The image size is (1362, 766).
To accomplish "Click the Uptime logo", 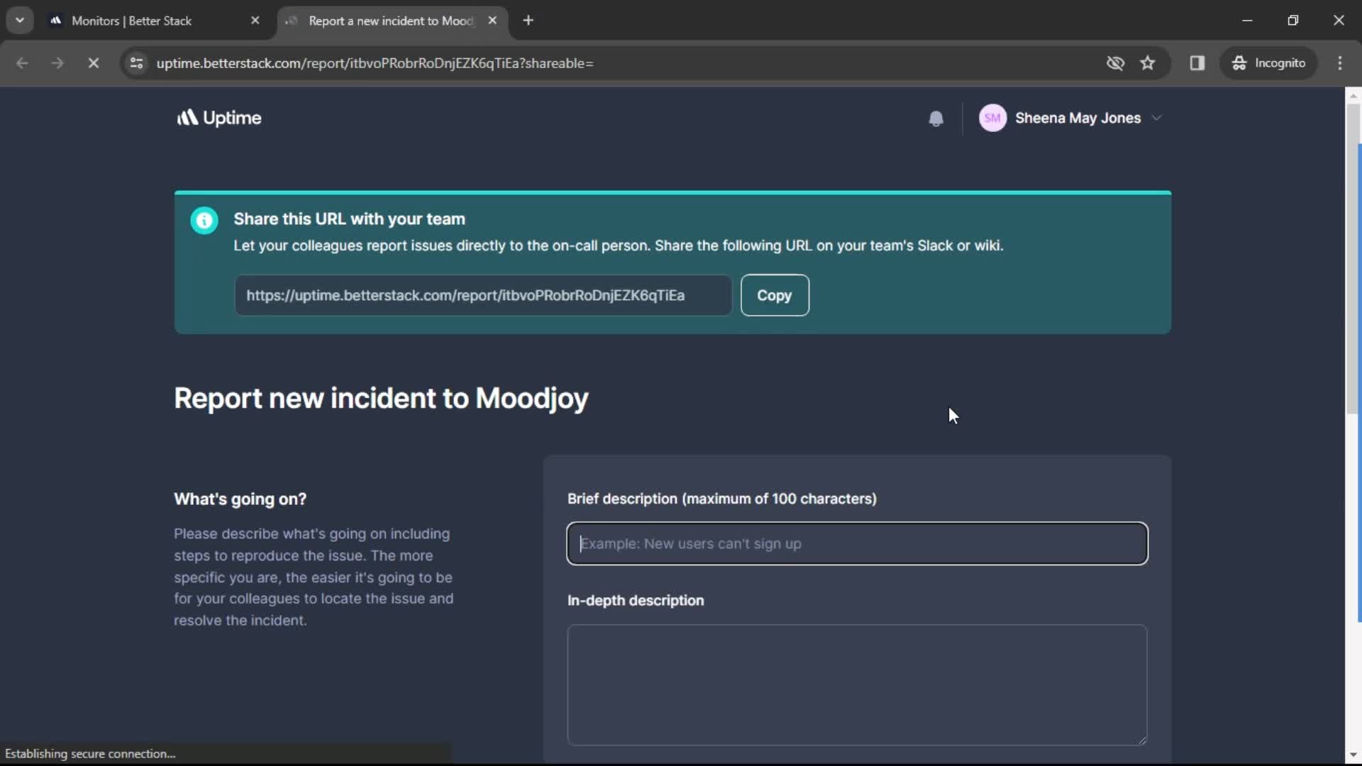I will point(219,118).
